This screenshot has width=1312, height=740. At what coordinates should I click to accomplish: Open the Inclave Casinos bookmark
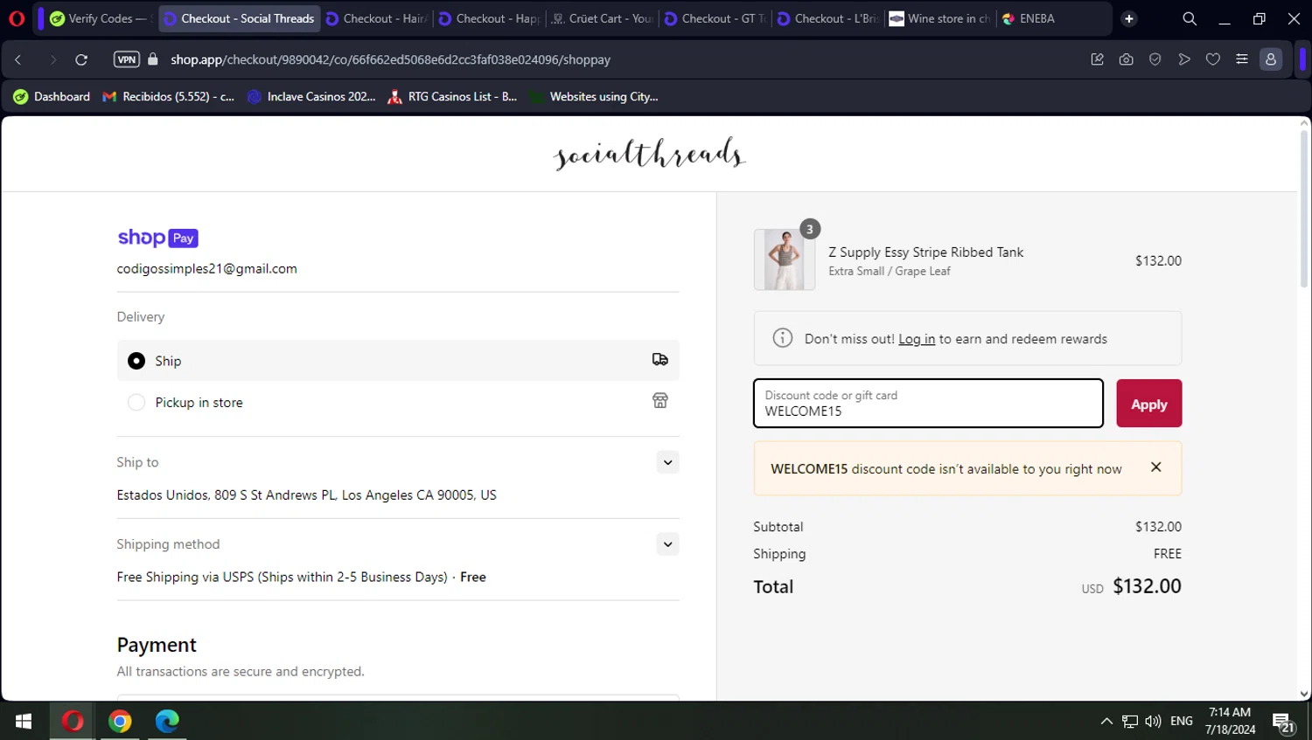311,97
